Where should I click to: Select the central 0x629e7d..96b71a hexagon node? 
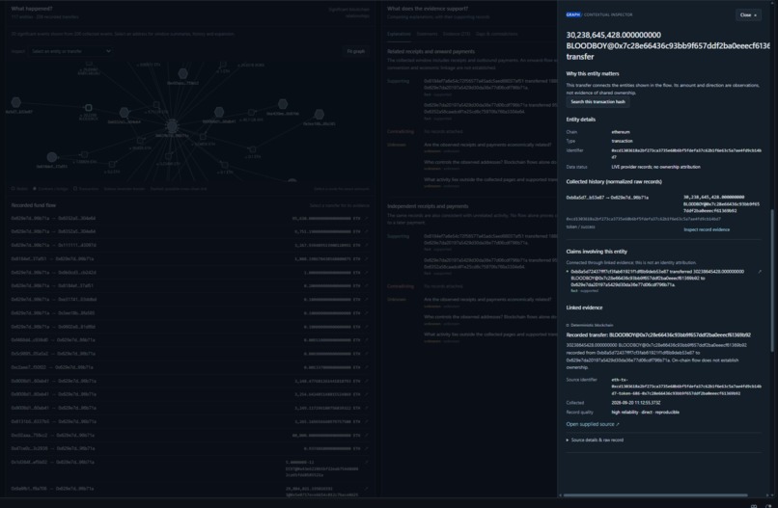click(172, 126)
